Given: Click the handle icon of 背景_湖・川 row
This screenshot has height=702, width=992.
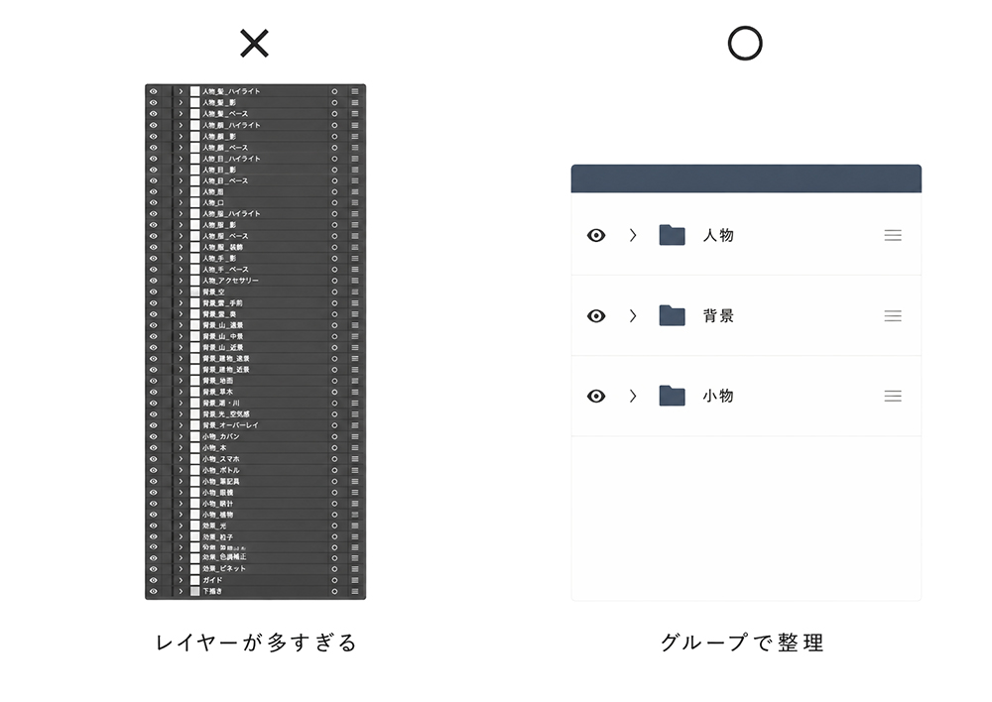Looking at the screenshot, I should [x=355, y=403].
